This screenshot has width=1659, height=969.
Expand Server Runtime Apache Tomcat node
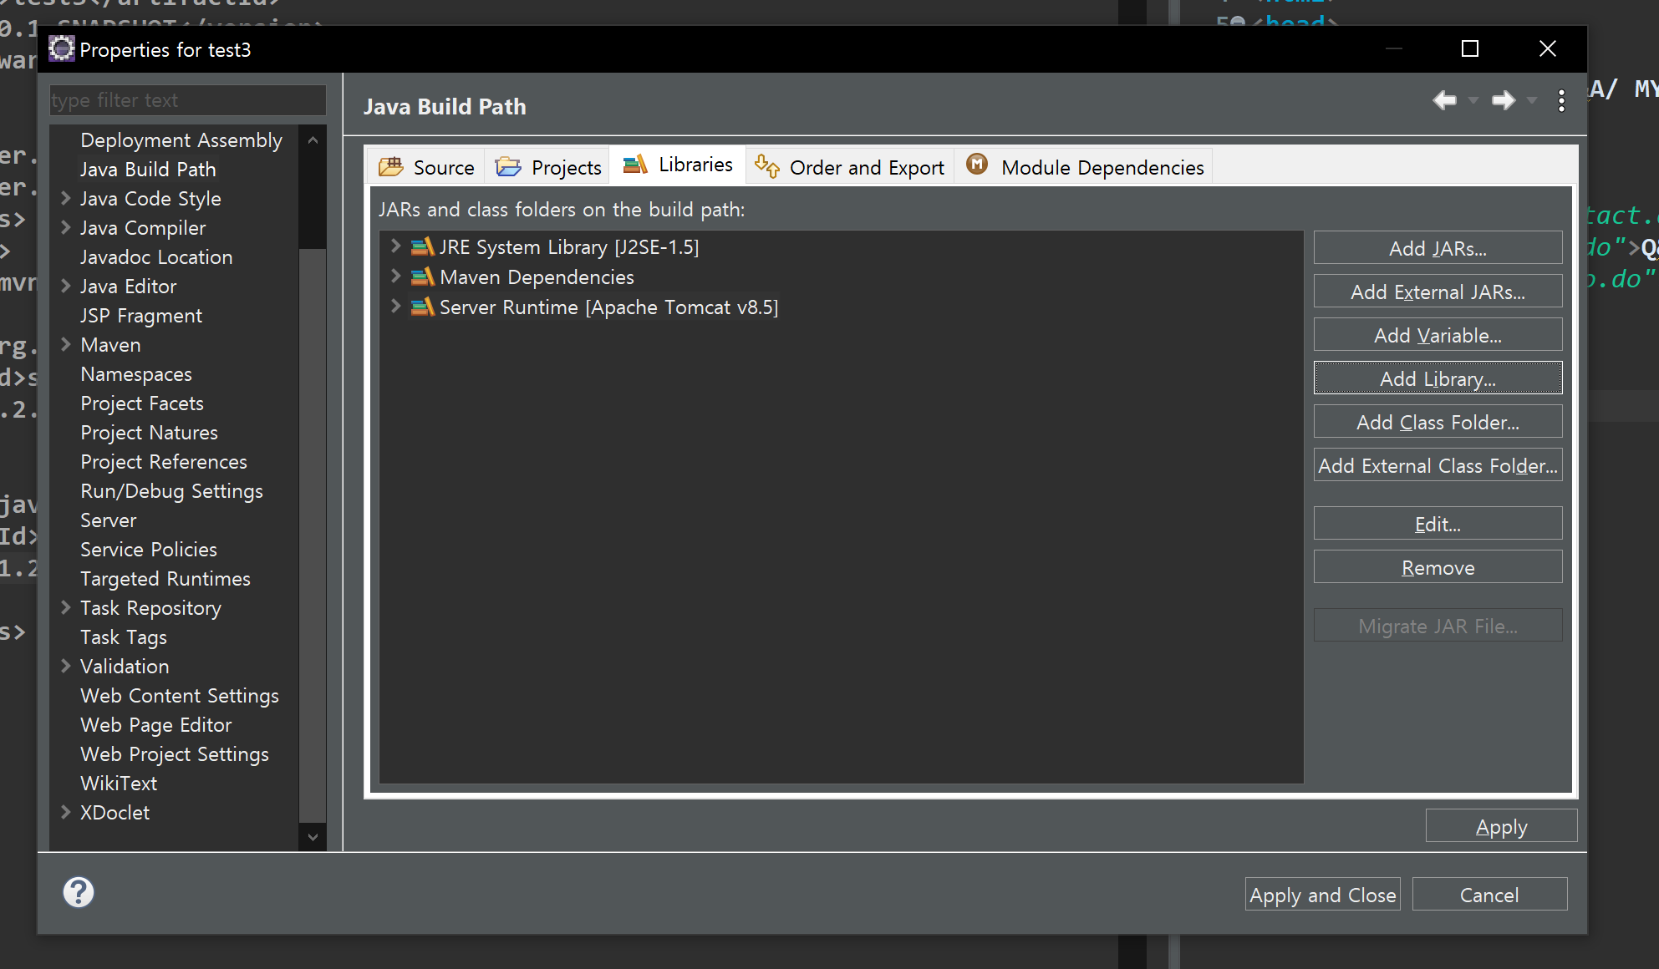[x=395, y=307]
